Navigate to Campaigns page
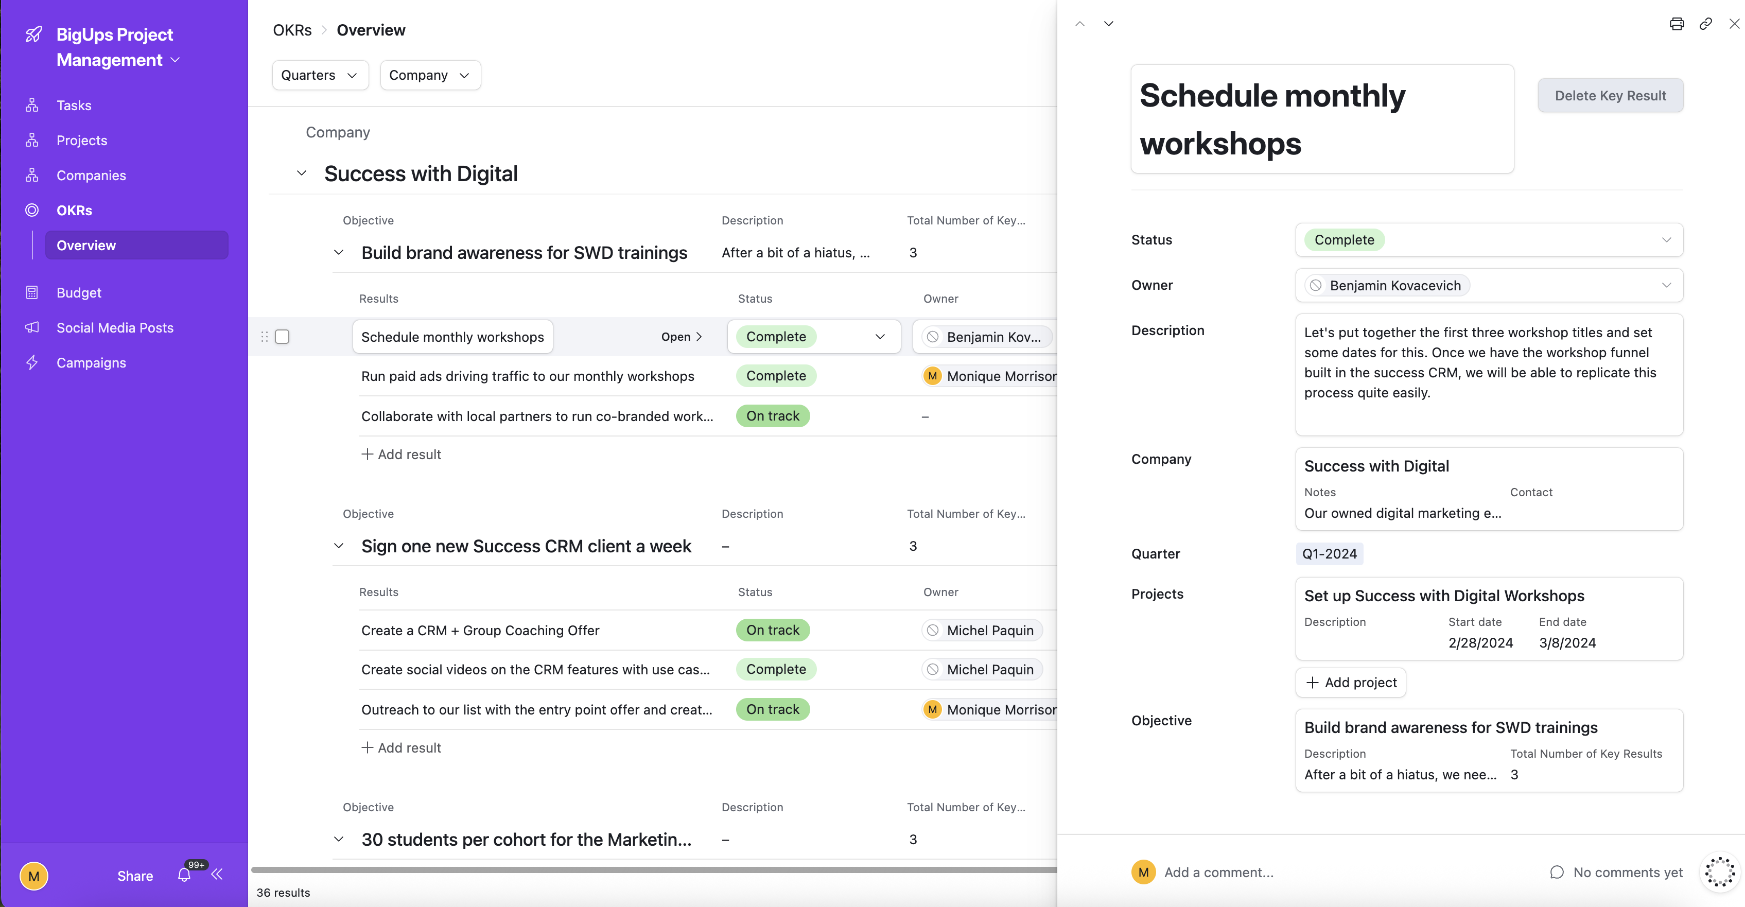Screen dimensions: 1745x907 pyautogui.click(x=92, y=362)
